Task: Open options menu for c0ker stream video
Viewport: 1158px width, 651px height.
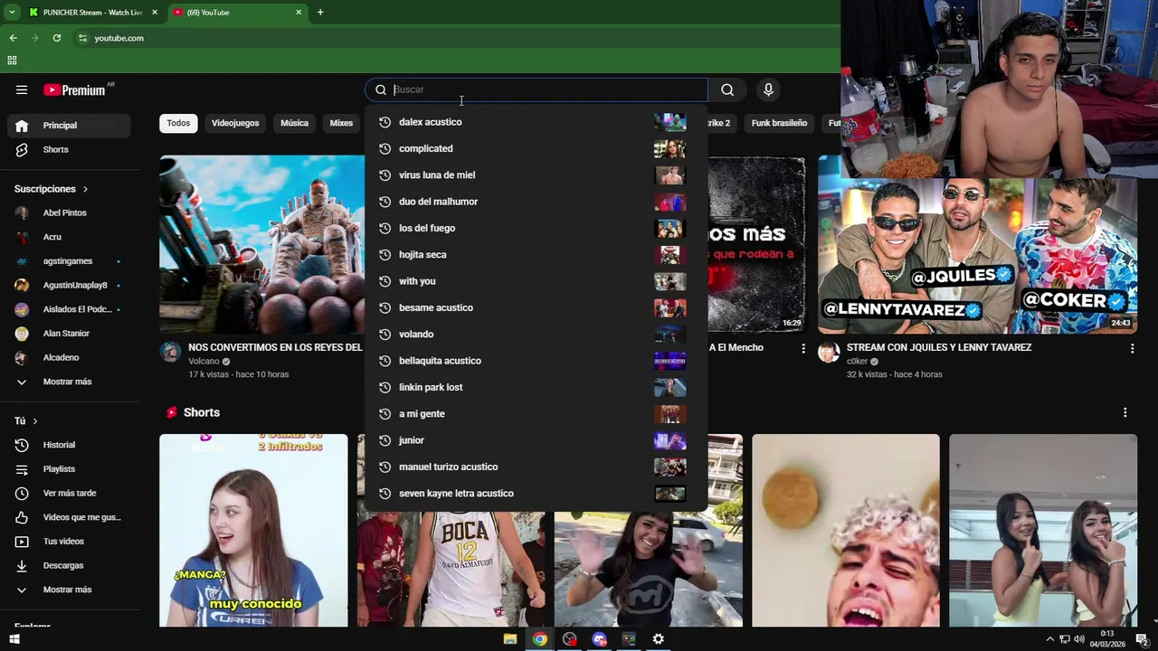Action: click(1132, 348)
